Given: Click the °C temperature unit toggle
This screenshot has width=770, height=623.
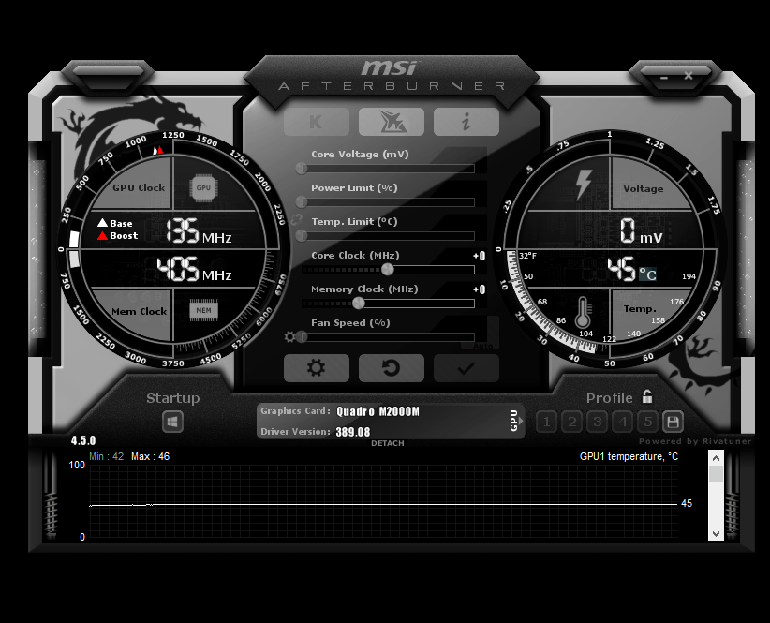Looking at the screenshot, I should [647, 274].
